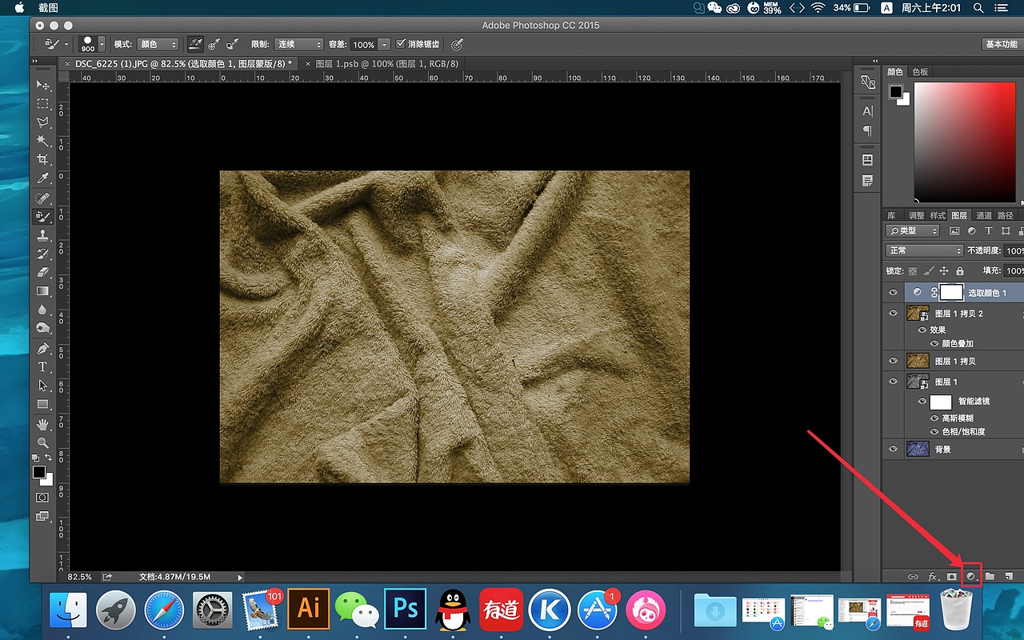
Task: Select the Rectangular Marquee tool
Action: pos(42,103)
